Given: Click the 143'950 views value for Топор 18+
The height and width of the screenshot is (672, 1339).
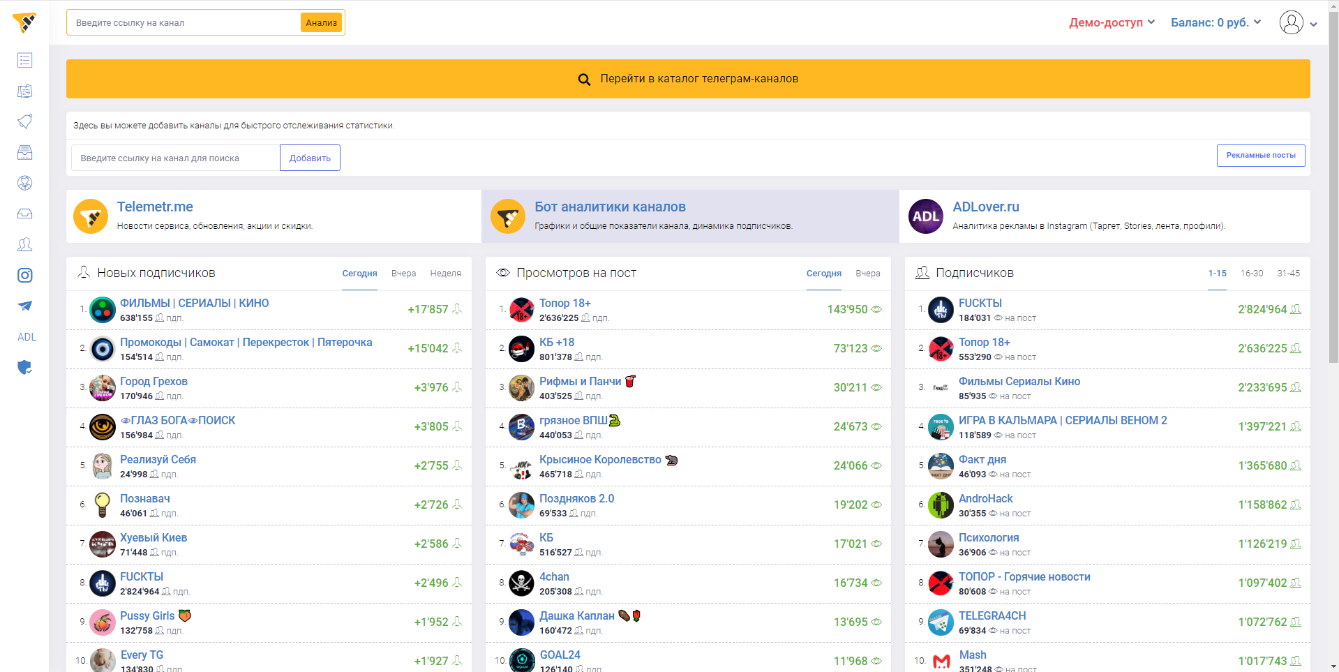Looking at the screenshot, I should (847, 309).
